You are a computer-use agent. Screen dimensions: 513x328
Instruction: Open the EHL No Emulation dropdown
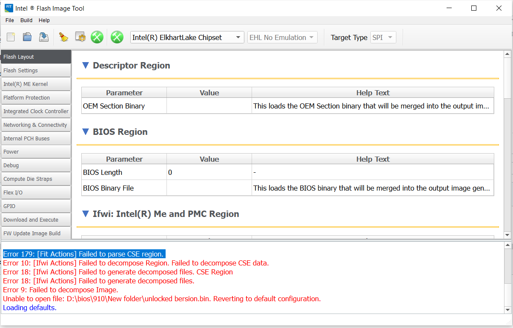pos(283,37)
